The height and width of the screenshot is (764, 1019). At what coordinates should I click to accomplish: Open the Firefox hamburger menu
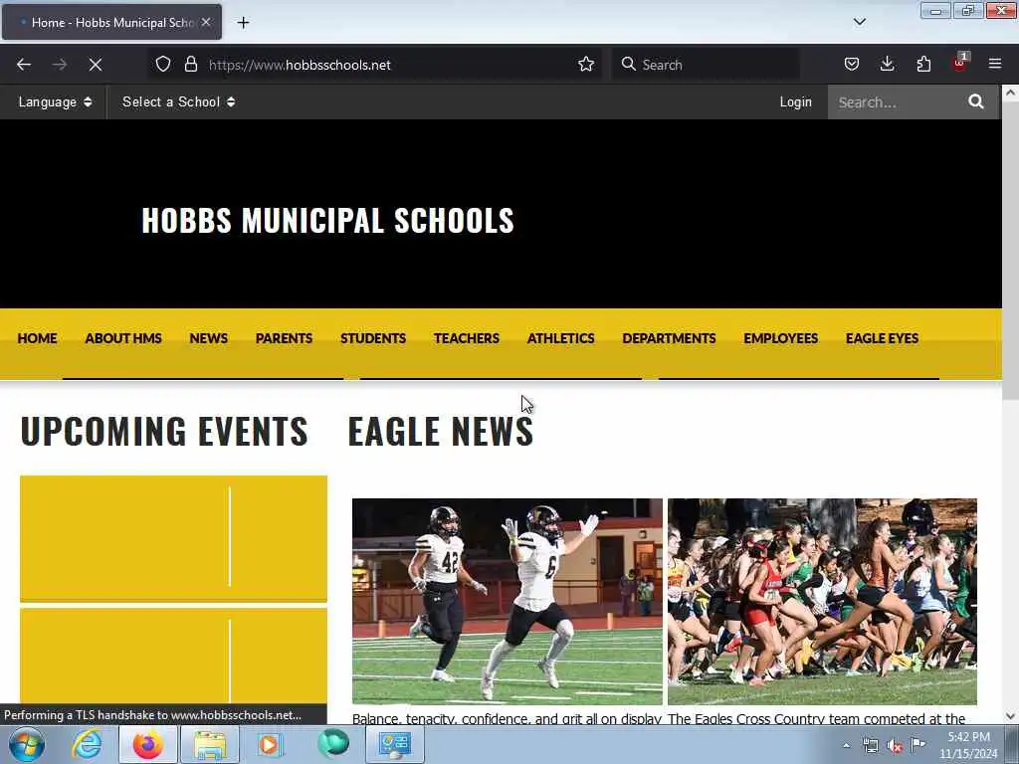(x=995, y=65)
